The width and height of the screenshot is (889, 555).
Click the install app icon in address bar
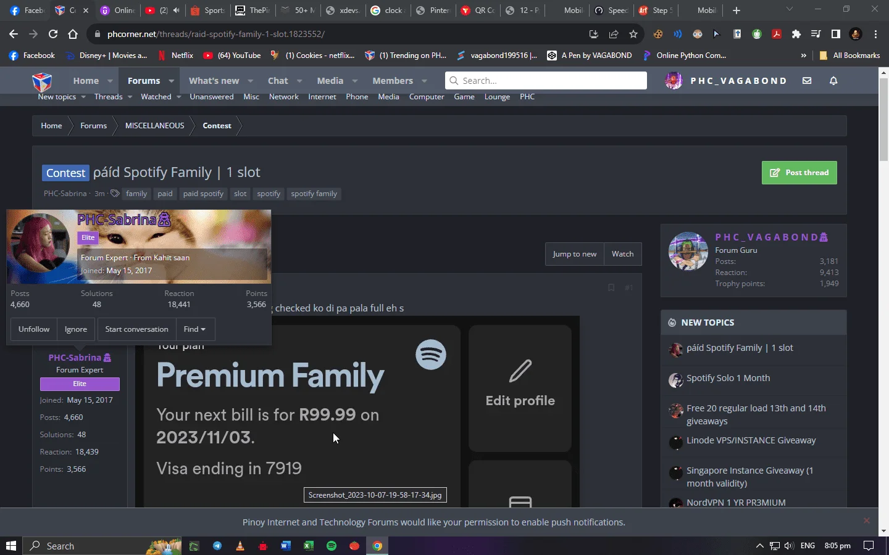point(594,34)
